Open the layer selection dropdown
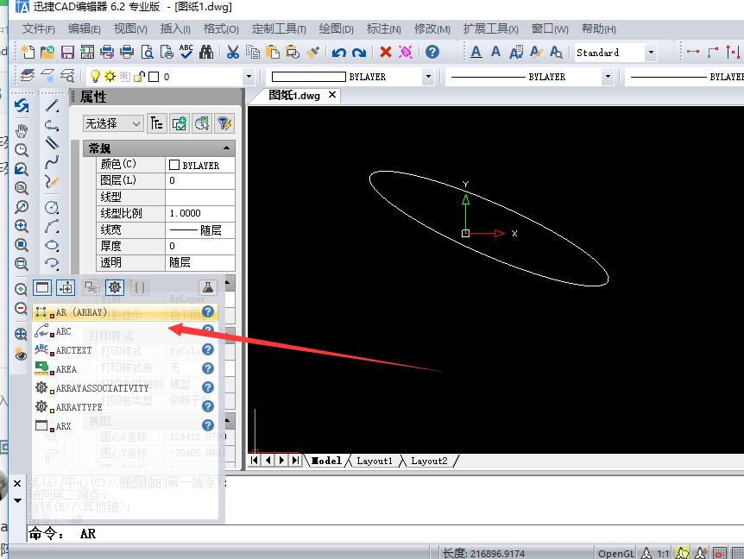Image resolution: width=744 pixels, height=559 pixels. (x=249, y=76)
